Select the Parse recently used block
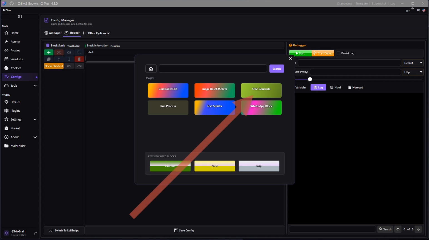Image resolution: width=429 pixels, height=240 pixels. coord(215,166)
